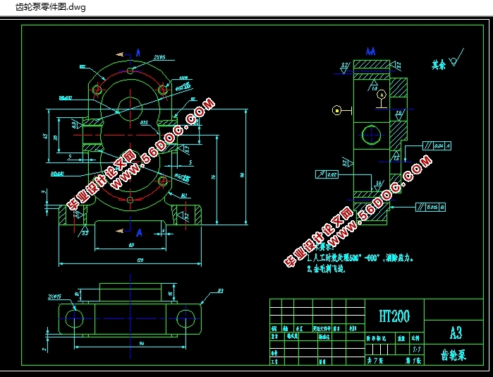The image size is (493, 377).
Task: Click the HT200 material label in title block
Action: coord(394,316)
